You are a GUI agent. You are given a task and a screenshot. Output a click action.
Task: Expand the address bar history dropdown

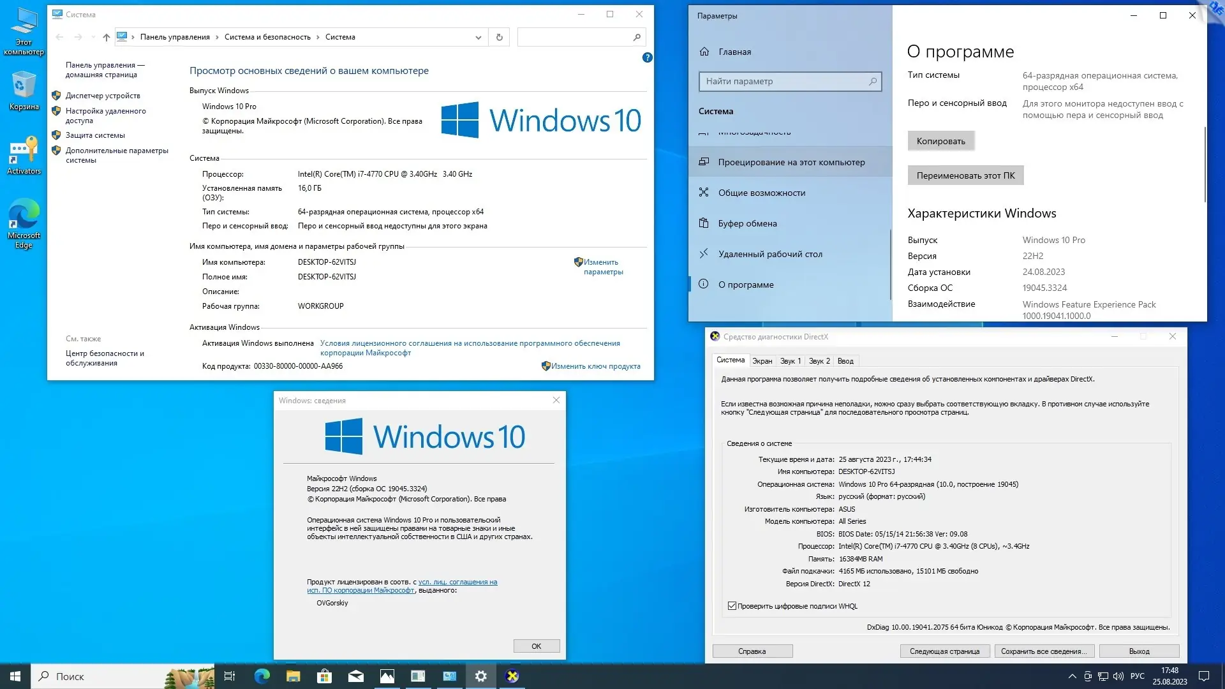tap(478, 38)
